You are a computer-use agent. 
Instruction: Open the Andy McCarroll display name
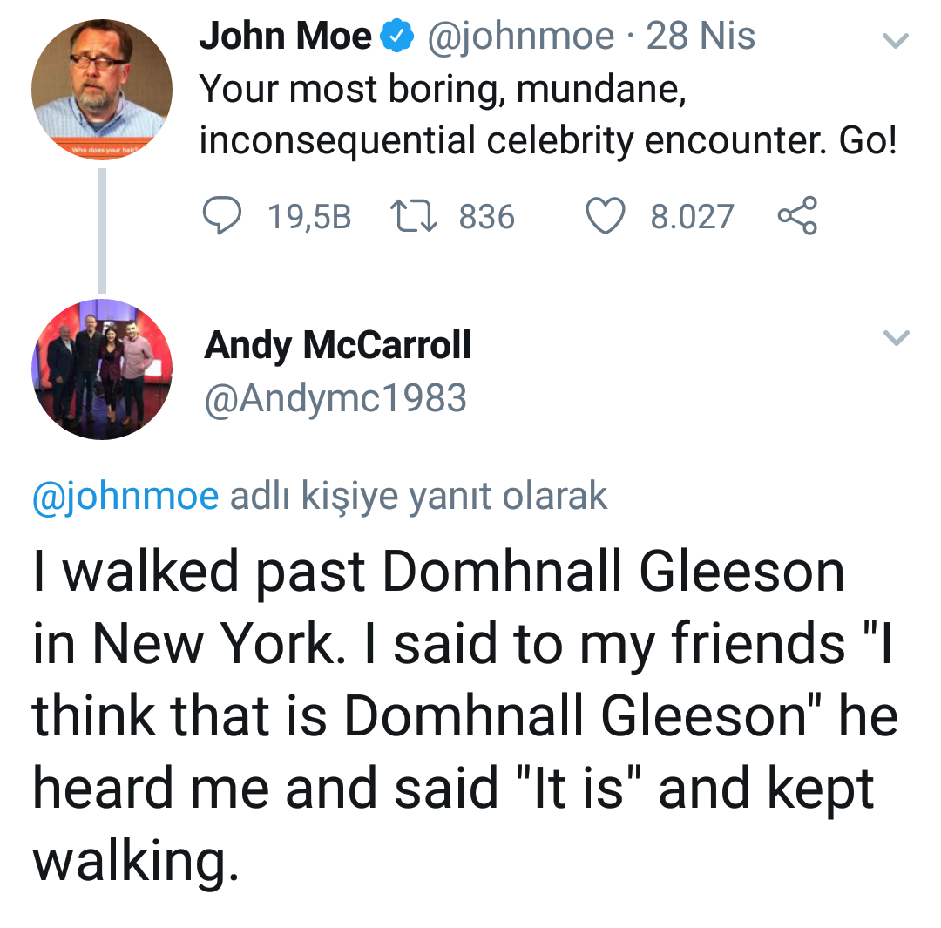pyautogui.click(x=338, y=345)
